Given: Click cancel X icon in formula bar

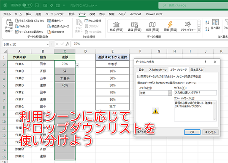Looking at the screenshot, I should [57, 44].
